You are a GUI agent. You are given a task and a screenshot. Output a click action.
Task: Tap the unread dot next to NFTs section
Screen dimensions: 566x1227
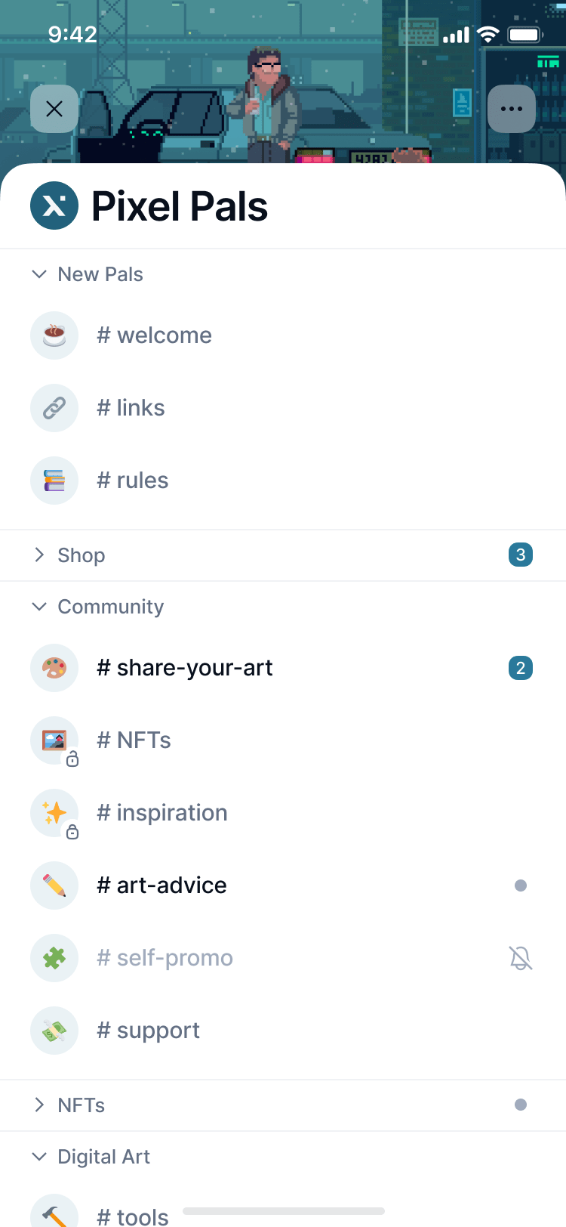pos(520,1105)
